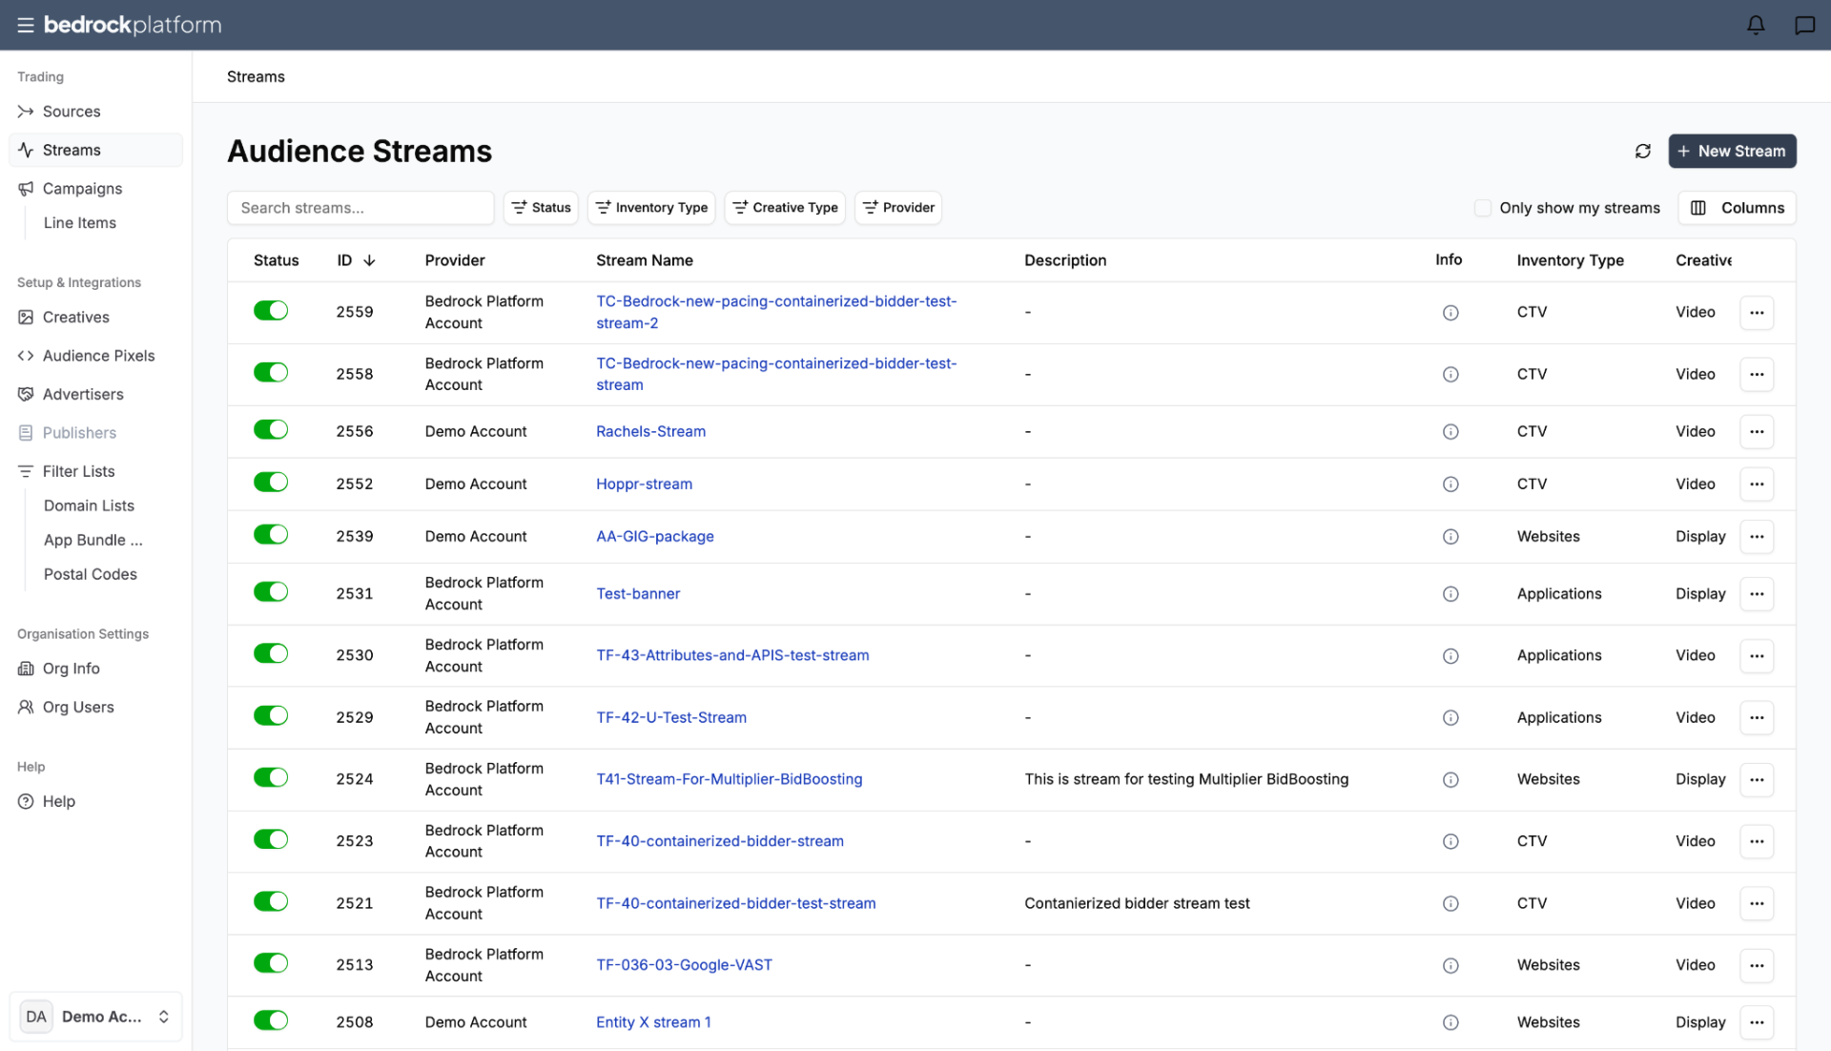This screenshot has height=1051, width=1831.
Task: Open more options for stream 2523
Action: [x=1757, y=841]
